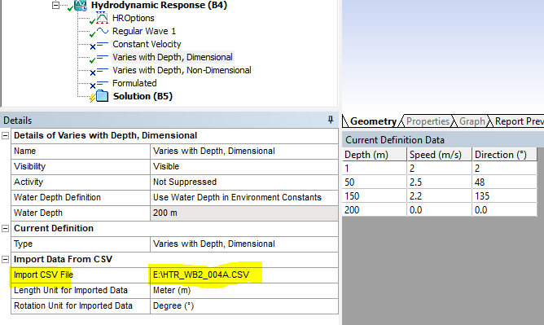Click the Varies with Depth, Dimensional icon
This screenshot has height=325, width=544.
[x=103, y=57]
